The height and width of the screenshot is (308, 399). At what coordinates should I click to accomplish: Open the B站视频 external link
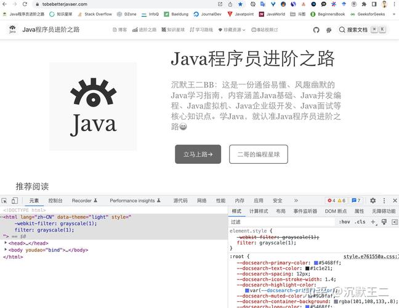point(265,30)
